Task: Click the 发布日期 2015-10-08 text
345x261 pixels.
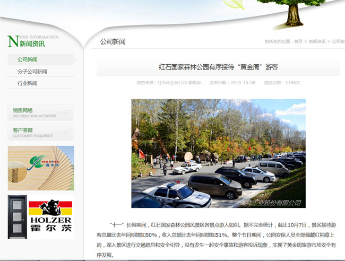Action: [x=232, y=83]
